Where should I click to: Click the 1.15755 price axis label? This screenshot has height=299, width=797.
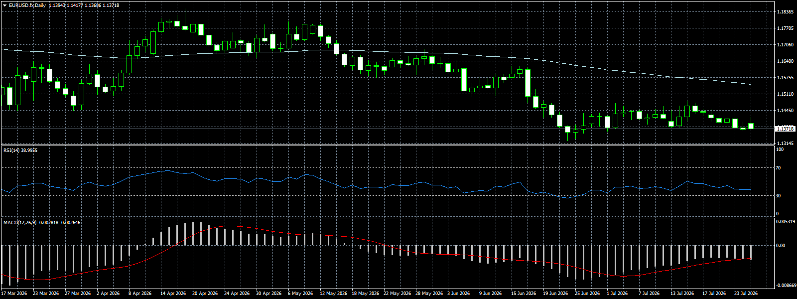[785, 78]
